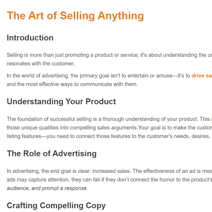Click the "Introduction" heading
The image size is (212, 212).
pos(30,38)
